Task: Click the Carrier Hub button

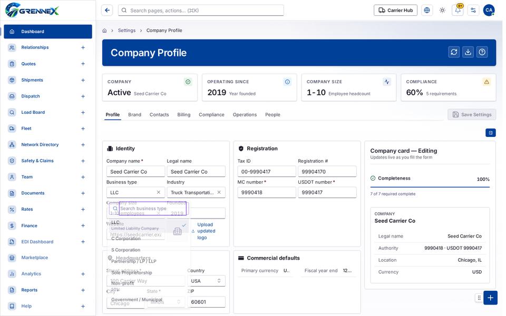Action: point(395,11)
